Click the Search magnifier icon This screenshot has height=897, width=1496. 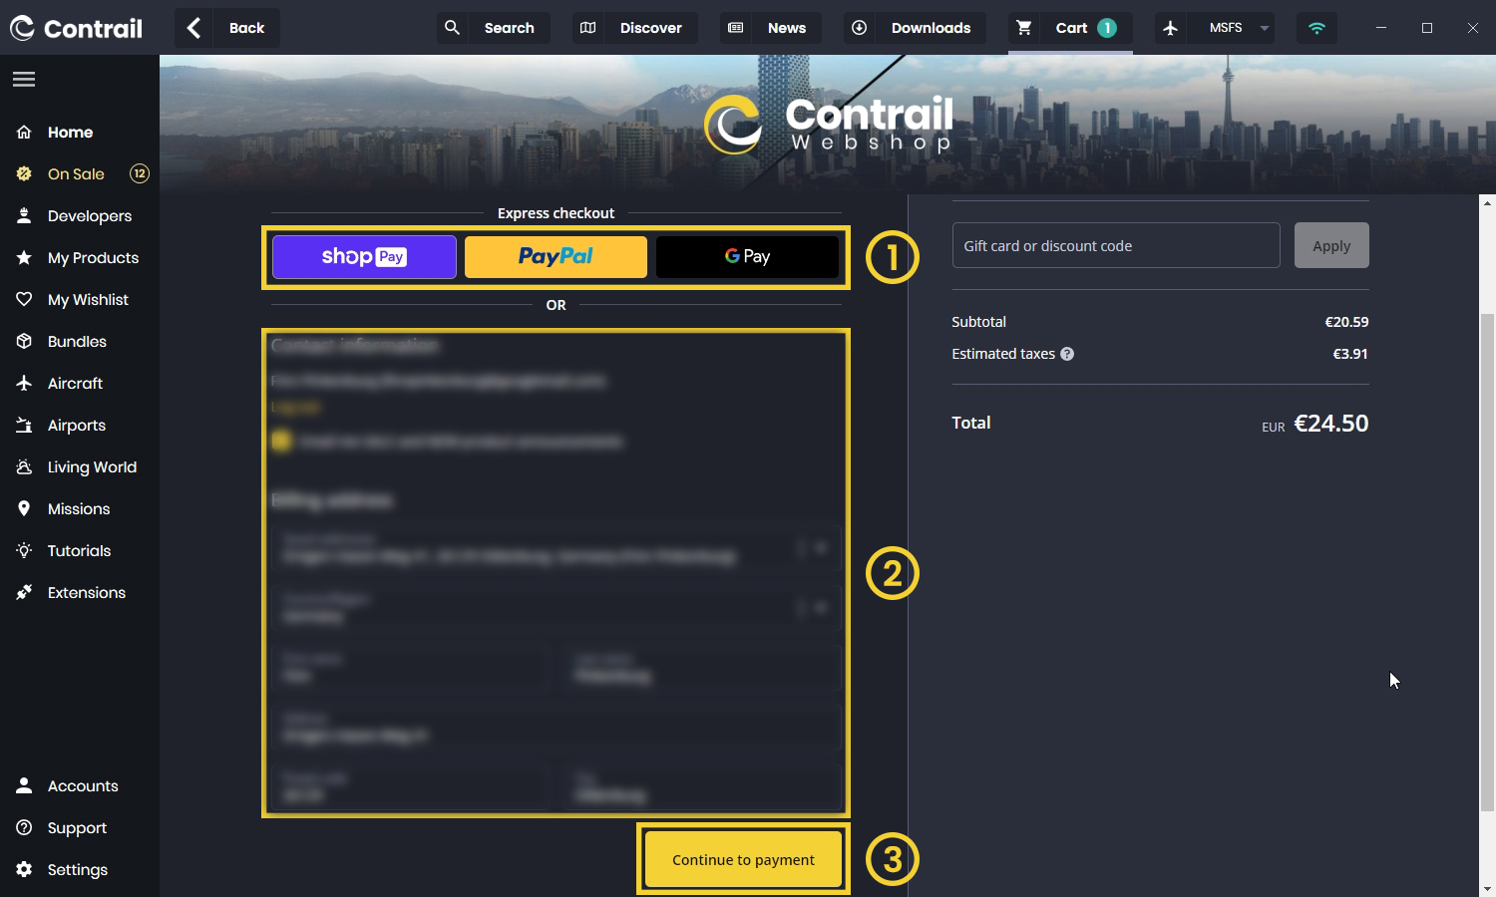point(452,28)
